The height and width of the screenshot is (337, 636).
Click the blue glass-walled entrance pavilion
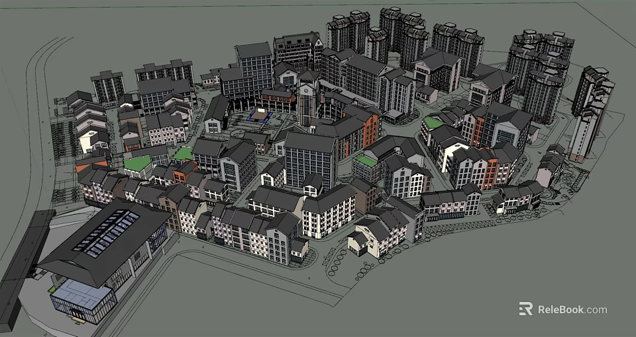[x=83, y=301]
